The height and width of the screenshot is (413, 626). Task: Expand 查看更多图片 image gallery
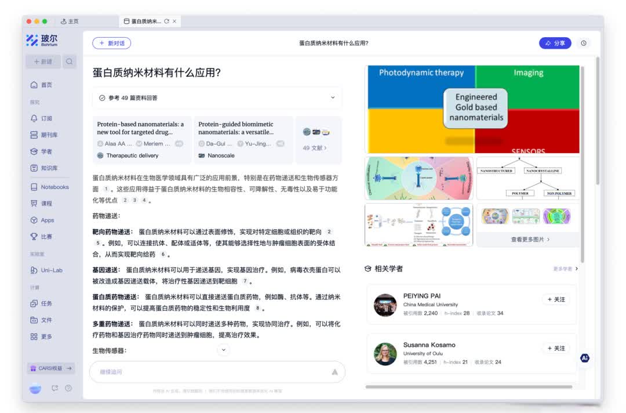point(530,239)
